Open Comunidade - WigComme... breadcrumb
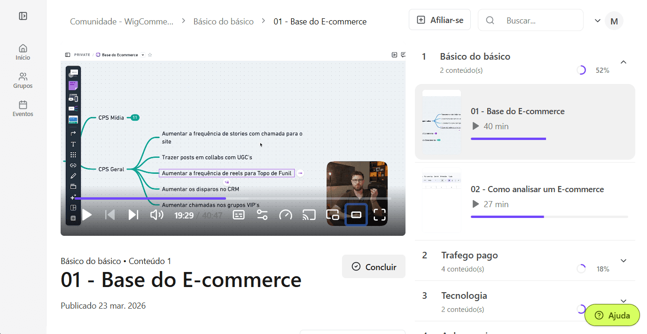Viewport: 647px width, 334px height. click(122, 22)
